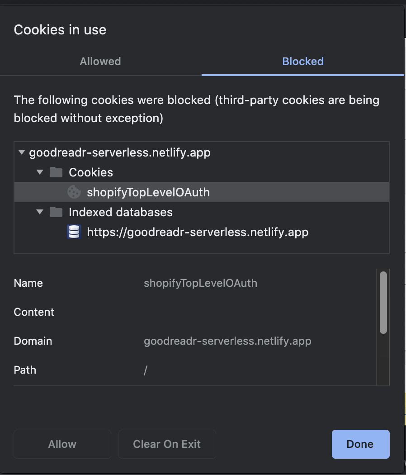Image resolution: width=406 pixels, height=475 pixels.
Task: Select the Cookies folder label
Action: pyautogui.click(x=90, y=172)
